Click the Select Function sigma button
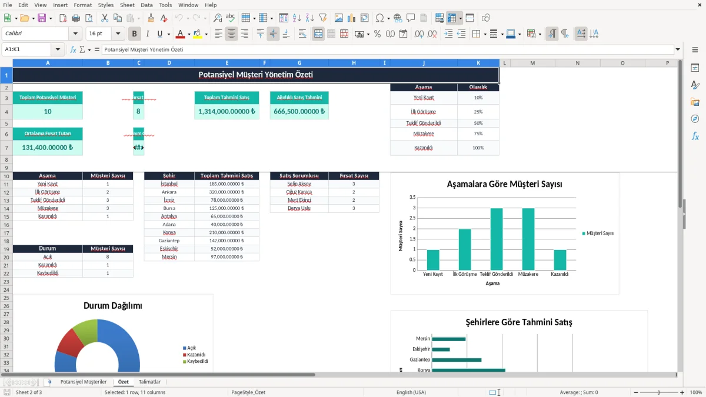 82,49
